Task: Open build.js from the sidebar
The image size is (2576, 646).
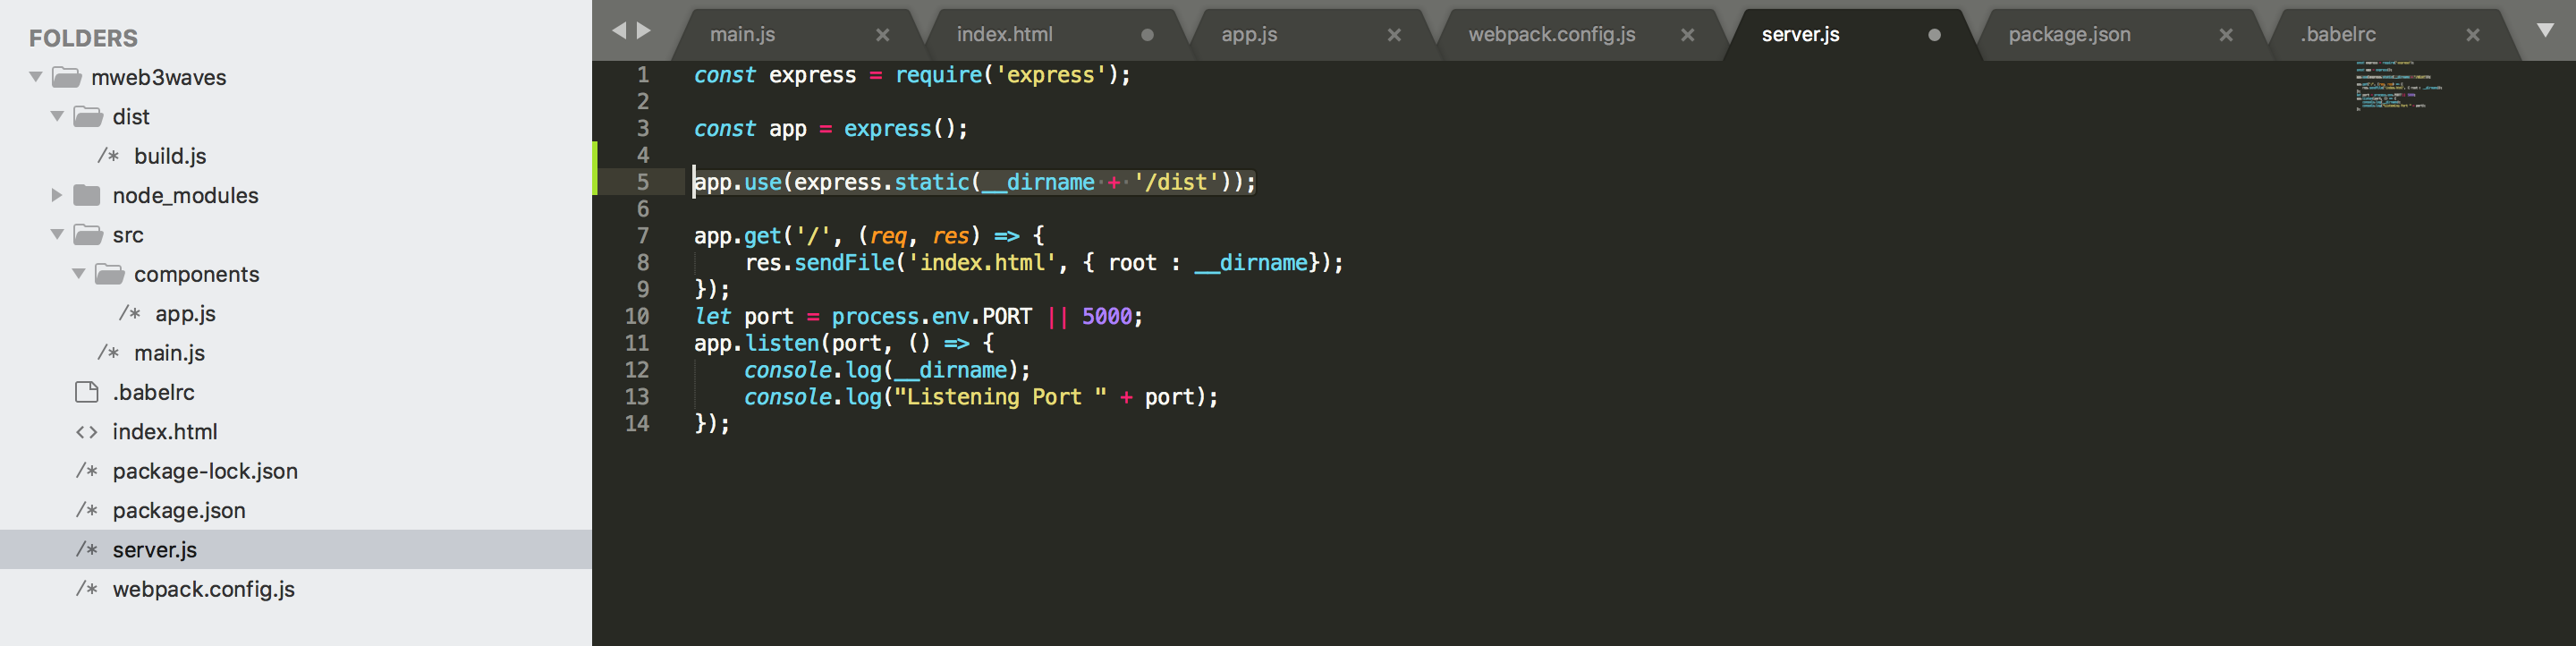Action: tap(170, 156)
